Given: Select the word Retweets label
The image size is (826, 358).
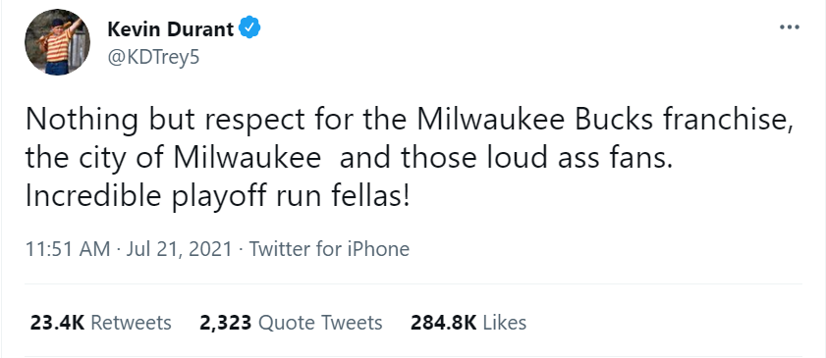Looking at the screenshot, I should tap(132, 323).
